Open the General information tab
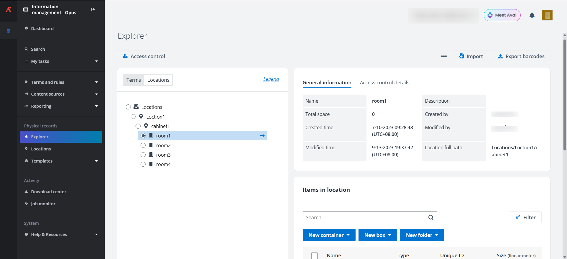This screenshot has height=259, width=567. point(327,83)
